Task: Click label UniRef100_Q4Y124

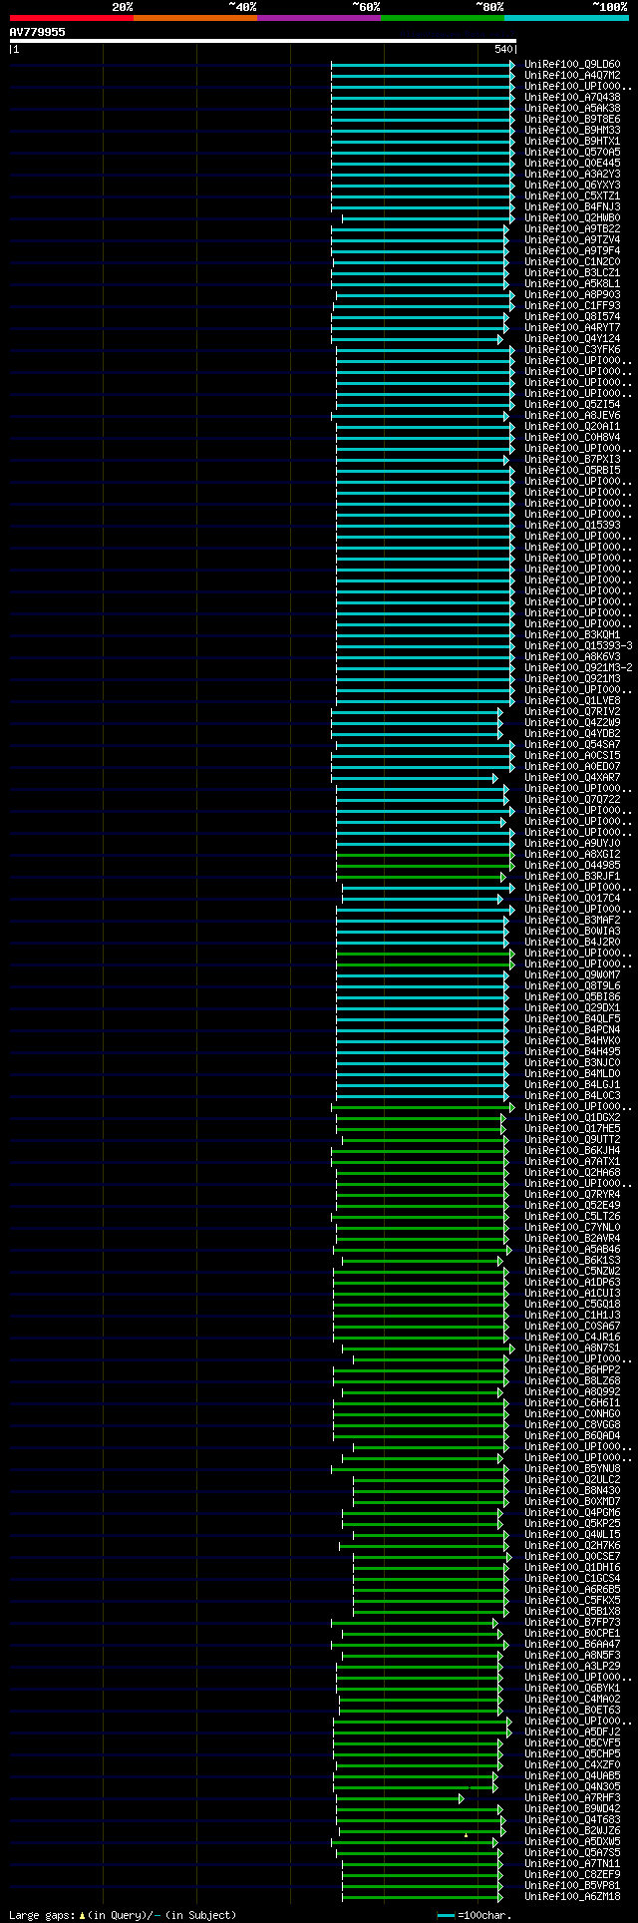Action: click(x=572, y=339)
